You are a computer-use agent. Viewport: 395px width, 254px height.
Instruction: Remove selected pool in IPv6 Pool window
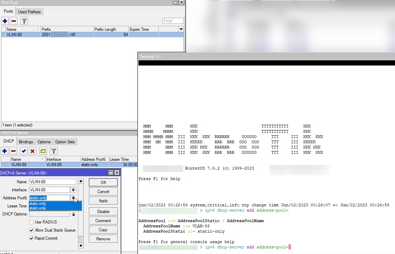coord(14,21)
